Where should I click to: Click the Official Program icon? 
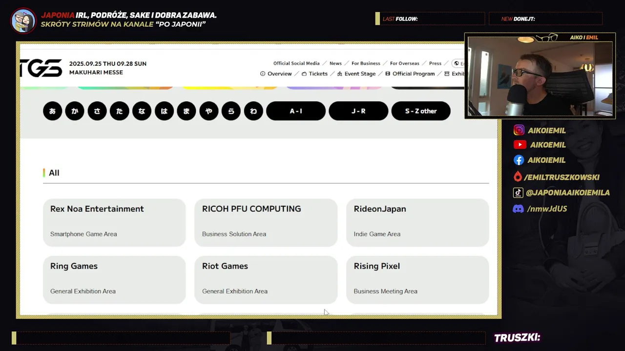(x=388, y=74)
